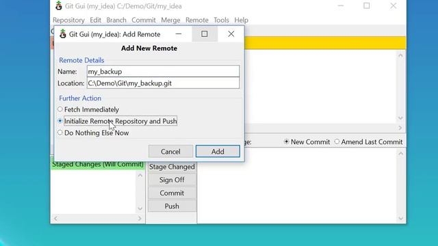438x246 pixels.
Task: Open the Help menu
Action: (241, 20)
